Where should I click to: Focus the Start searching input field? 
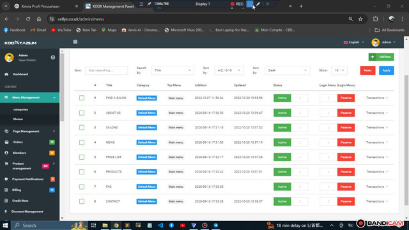(107, 70)
